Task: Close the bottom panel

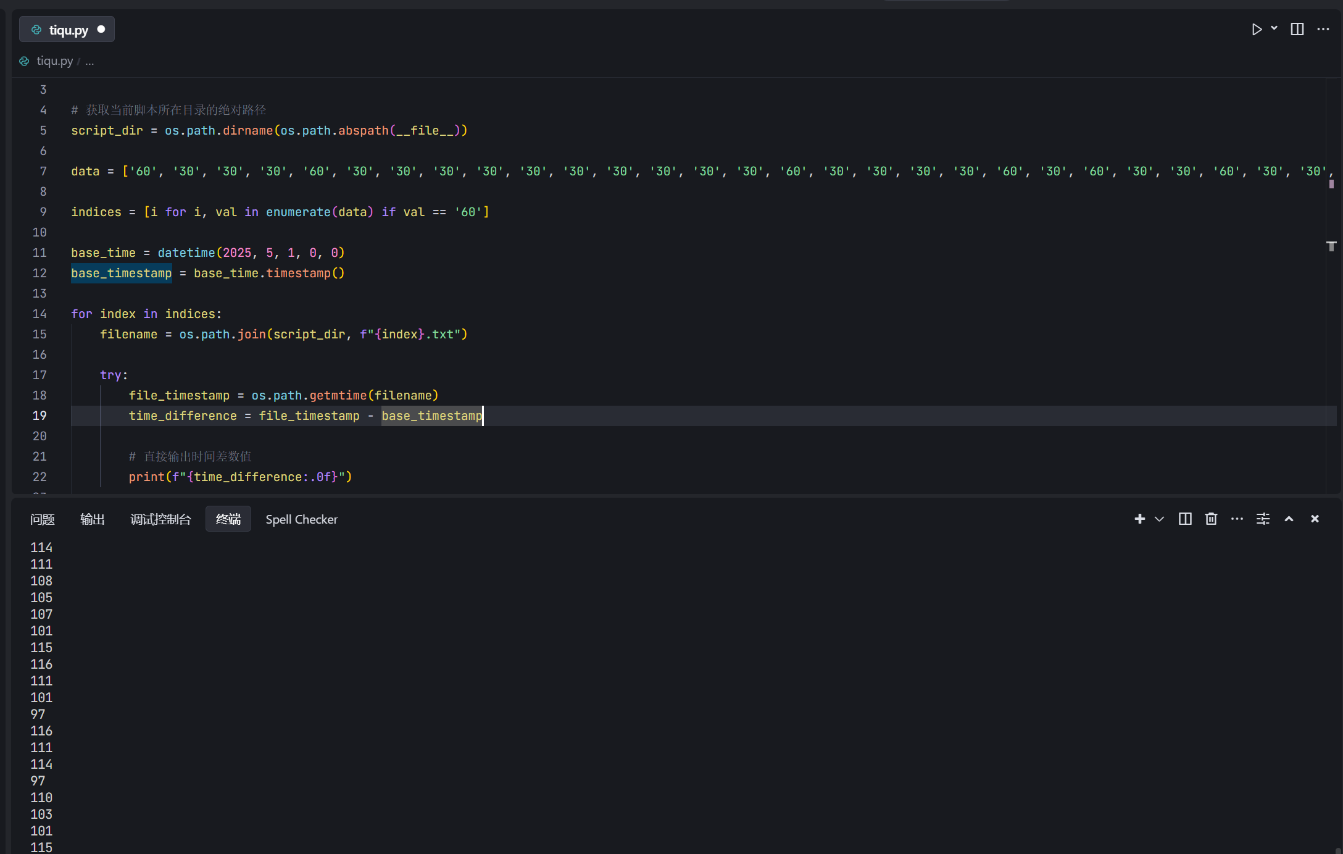Action: coord(1315,519)
